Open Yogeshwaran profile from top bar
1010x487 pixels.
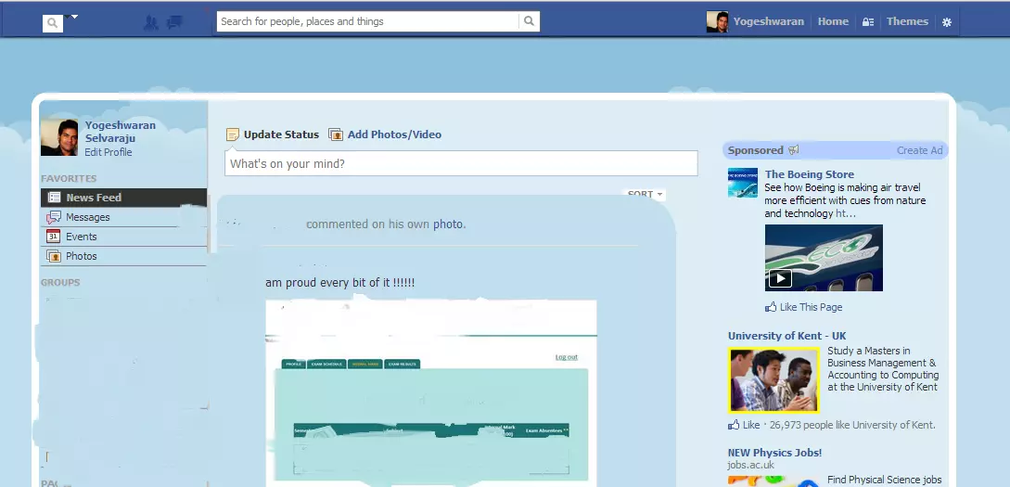tap(769, 21)
